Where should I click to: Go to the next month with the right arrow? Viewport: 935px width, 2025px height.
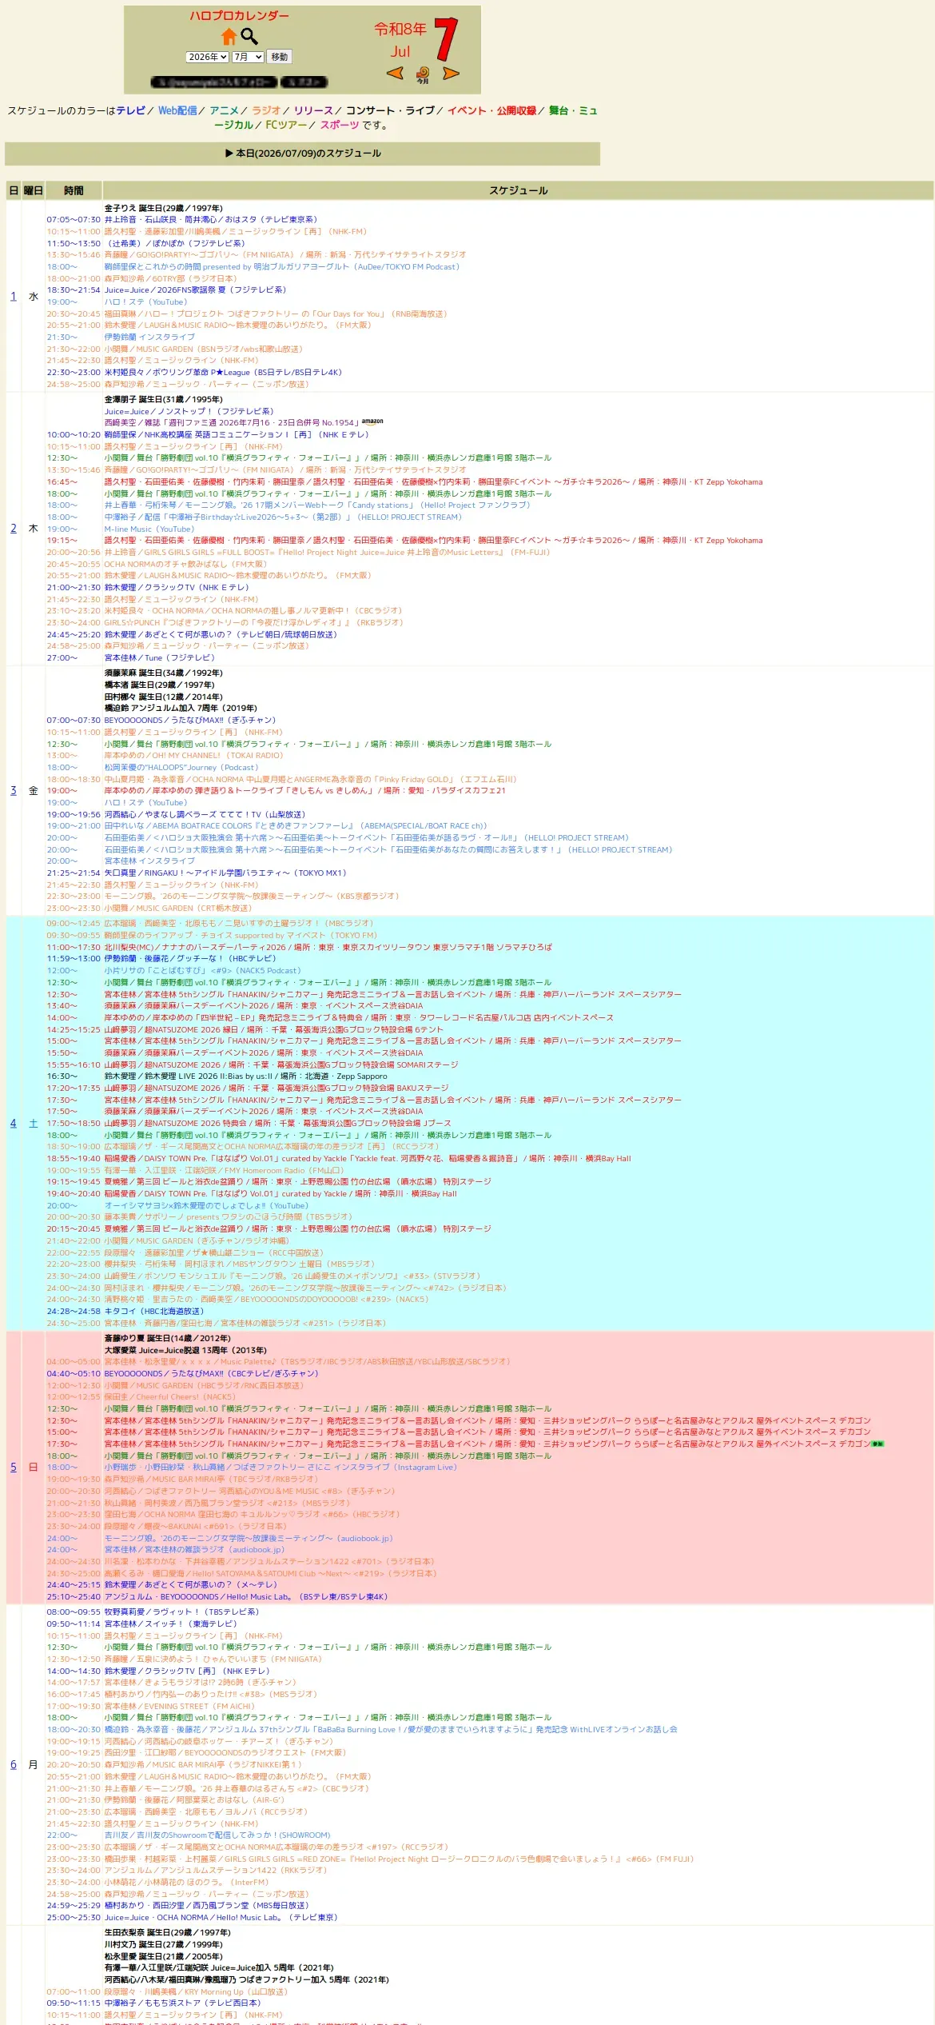[x=452, y=74]
